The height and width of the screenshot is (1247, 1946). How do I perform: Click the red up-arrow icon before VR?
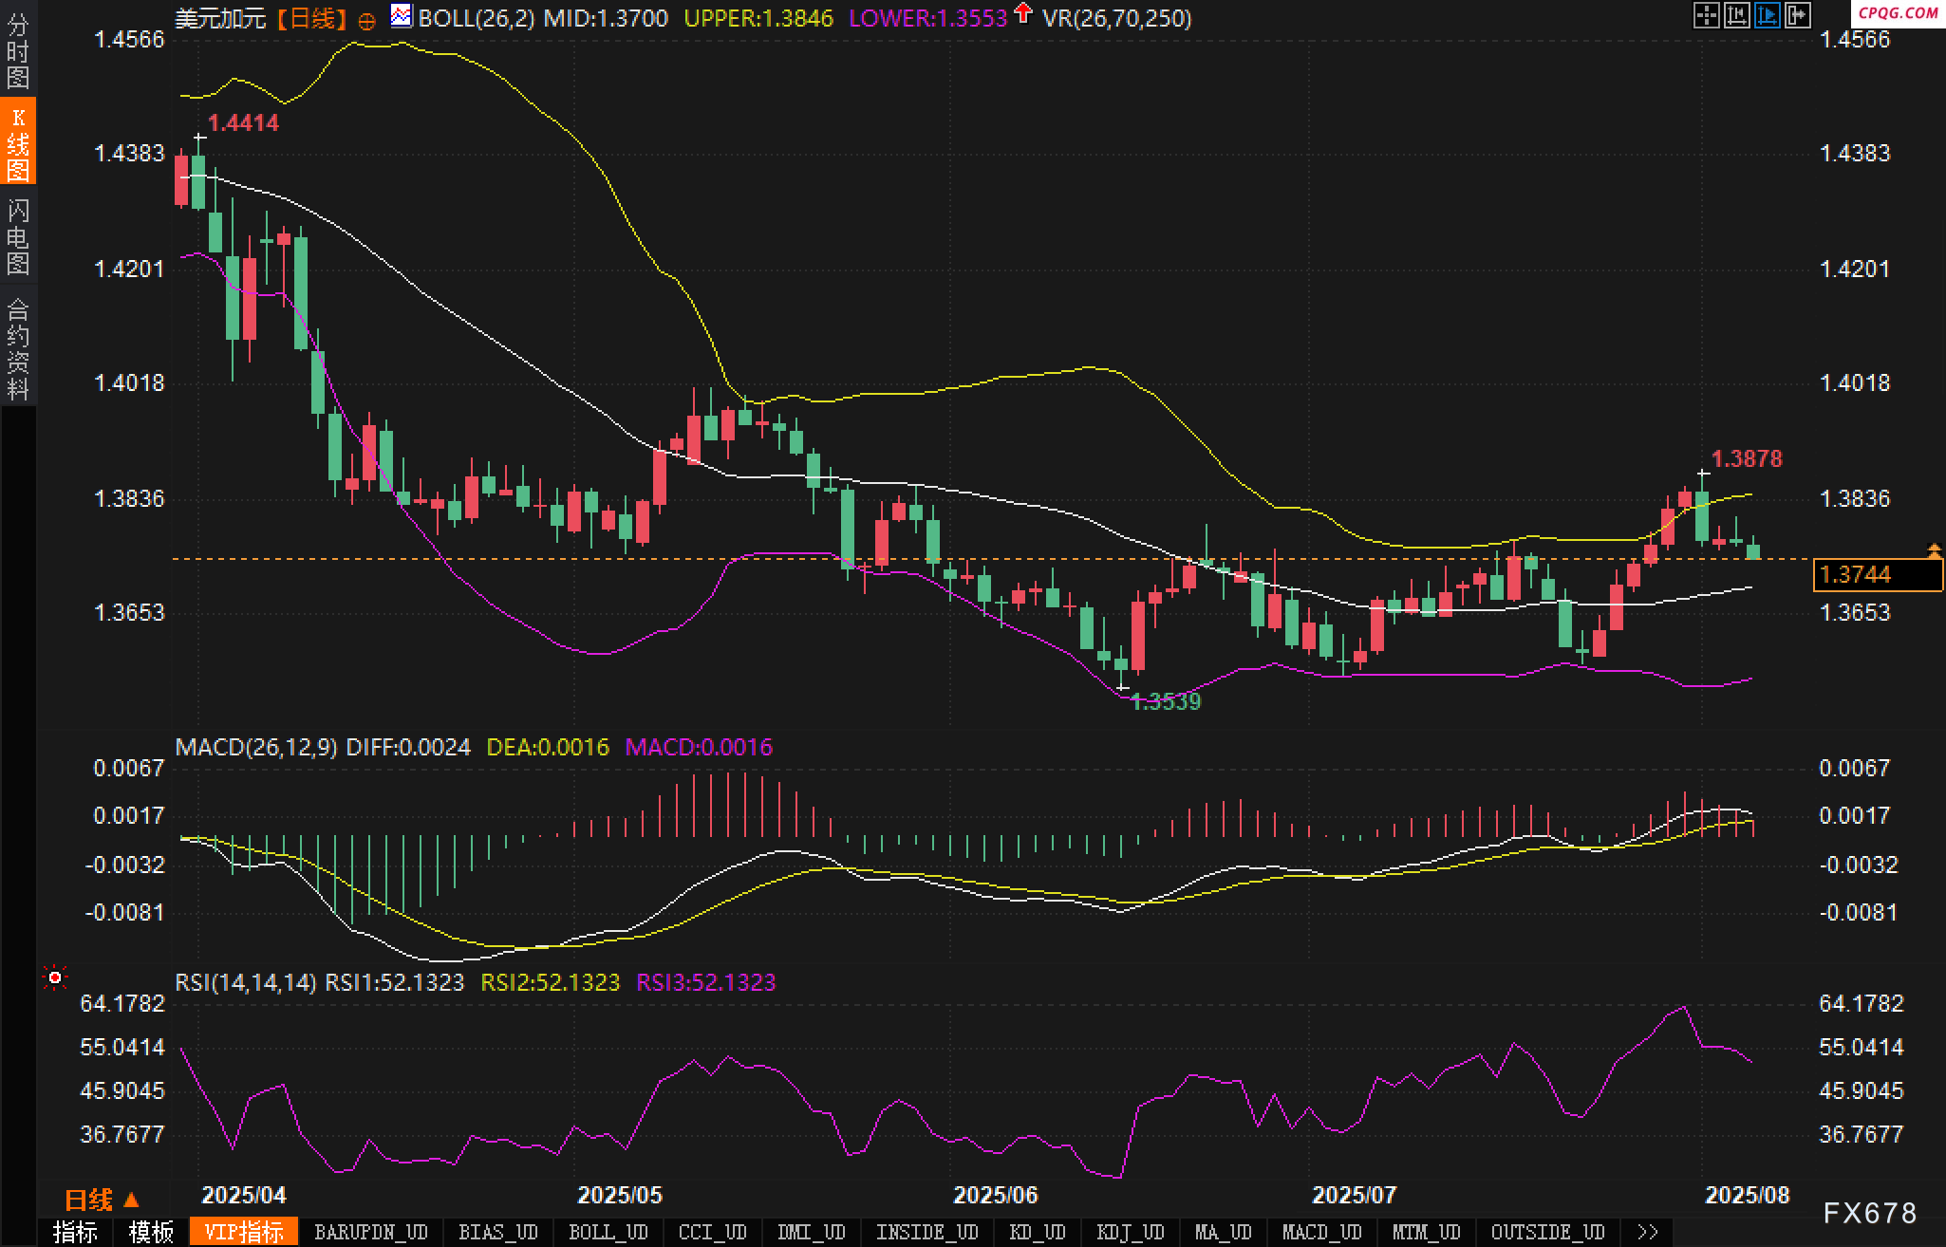(x=1023, y=13)
